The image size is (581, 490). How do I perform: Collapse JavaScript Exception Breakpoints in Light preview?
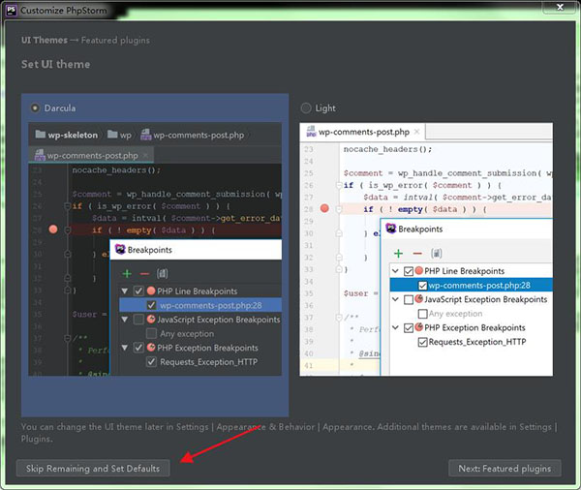pyautogui.click(x=395, y=299)
